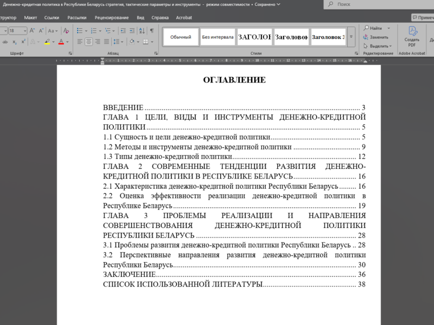
Task: Open the font size dropdown showing 18
Action: (x=24, y=30)
